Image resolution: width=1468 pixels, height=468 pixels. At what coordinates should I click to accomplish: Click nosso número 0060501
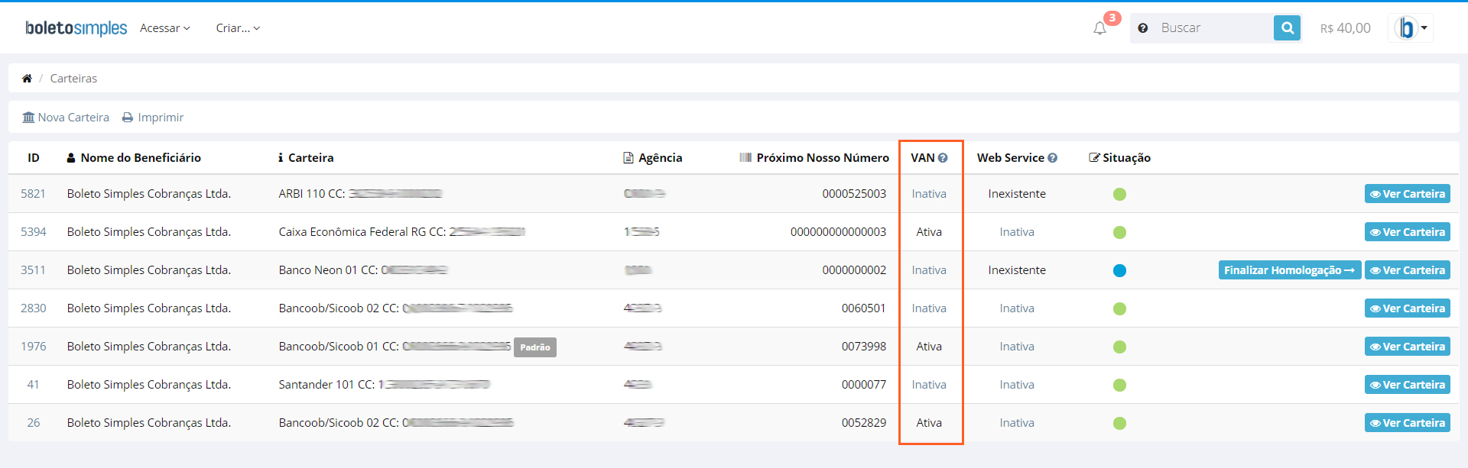point(864,308)
